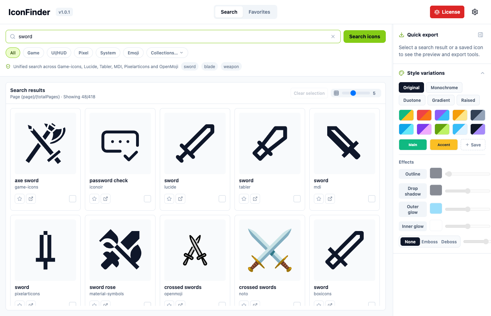The width and height of the screenshot is (491, 316).
Task: Click the Main green color swatch
Action: [x=413, y=145]
